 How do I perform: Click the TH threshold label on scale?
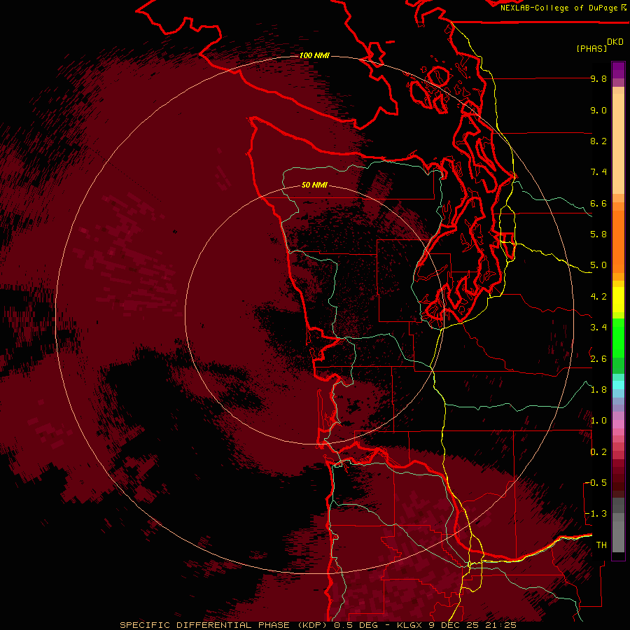[601, 545]
